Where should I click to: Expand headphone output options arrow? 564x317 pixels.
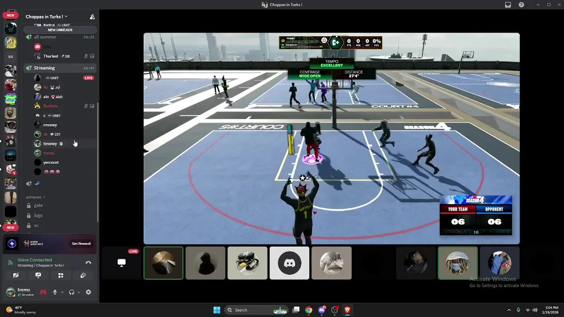[x=78, y=292]
